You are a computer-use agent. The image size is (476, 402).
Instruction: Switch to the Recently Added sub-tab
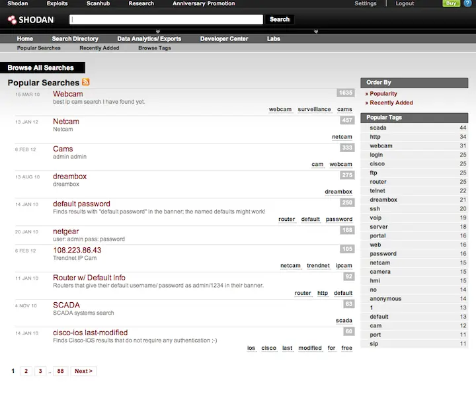click(99, 48)
